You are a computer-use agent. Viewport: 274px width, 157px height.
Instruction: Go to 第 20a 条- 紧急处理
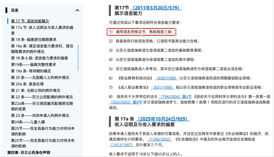click(x=27, y=84)
